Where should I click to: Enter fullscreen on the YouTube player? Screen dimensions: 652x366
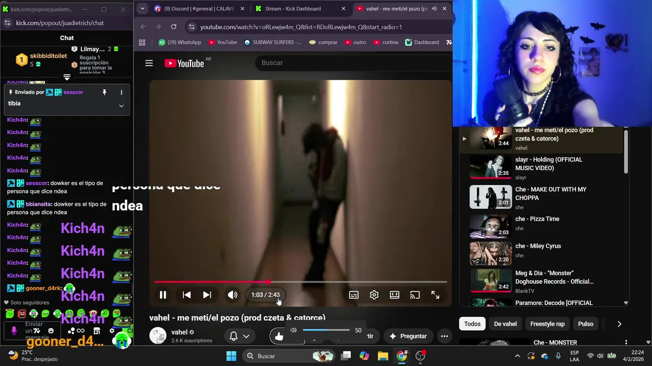[435, 295]
